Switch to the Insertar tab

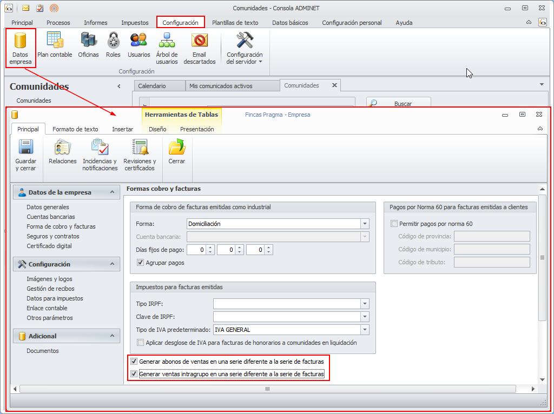point(123,129)
